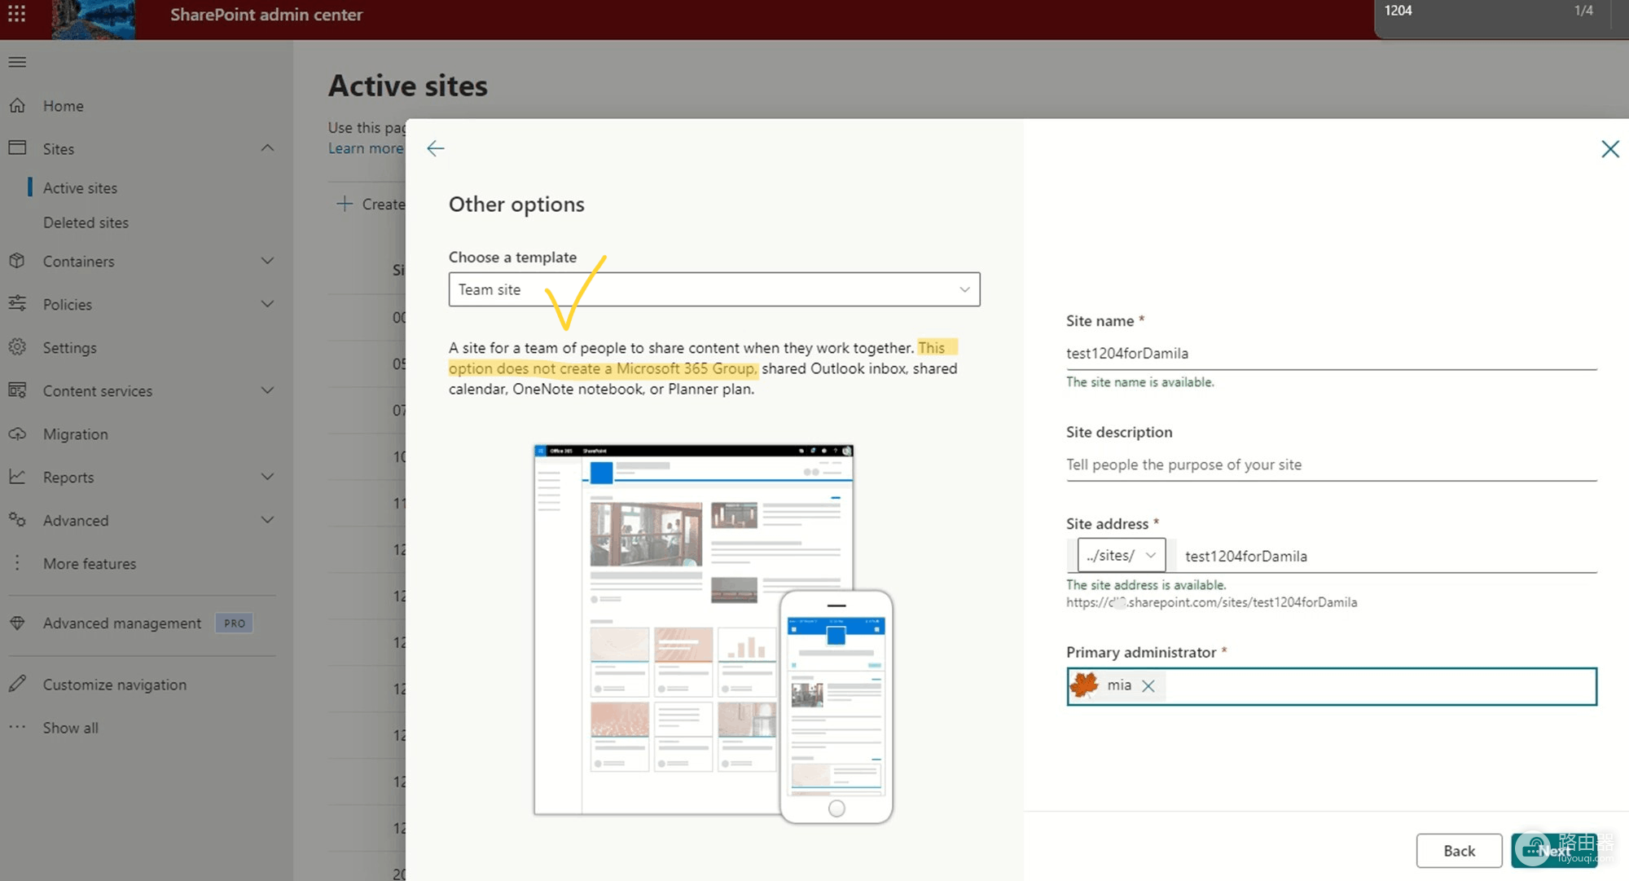
Task: Collapse the Sites section chevron
Action: click(x=267, y=148)
